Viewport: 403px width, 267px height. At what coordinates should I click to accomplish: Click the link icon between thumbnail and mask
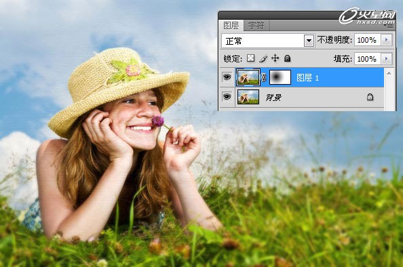coord(264,77)
